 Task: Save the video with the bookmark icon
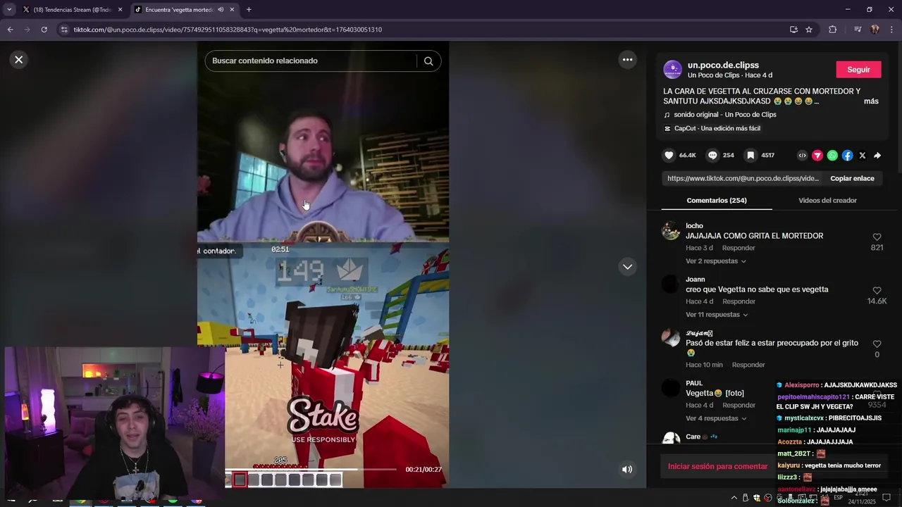coord(751,156)
